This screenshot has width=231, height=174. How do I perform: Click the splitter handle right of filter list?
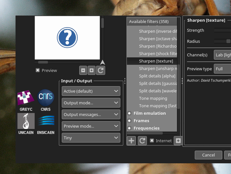[x=182, y=81]
